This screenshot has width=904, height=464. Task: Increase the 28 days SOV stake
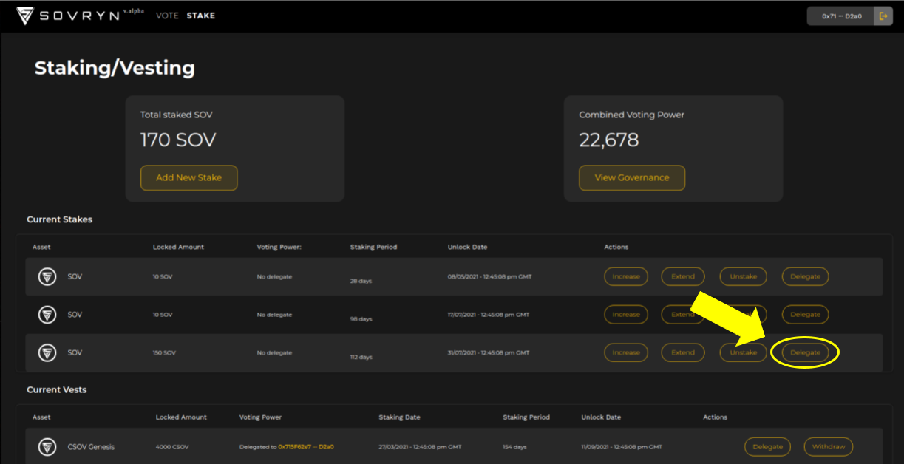tap(626, 277)
